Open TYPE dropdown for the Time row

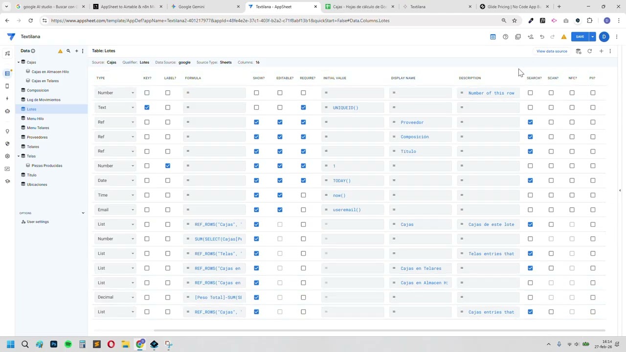115,195
